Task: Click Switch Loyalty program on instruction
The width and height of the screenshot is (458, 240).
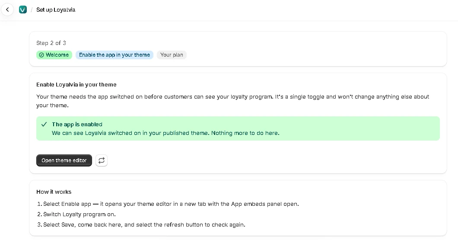Action: point(80,214)
